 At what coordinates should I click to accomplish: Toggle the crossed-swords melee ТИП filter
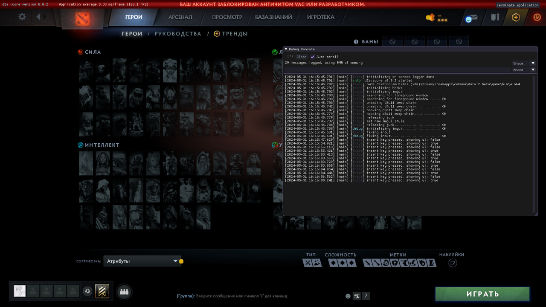tap(307, 263)
